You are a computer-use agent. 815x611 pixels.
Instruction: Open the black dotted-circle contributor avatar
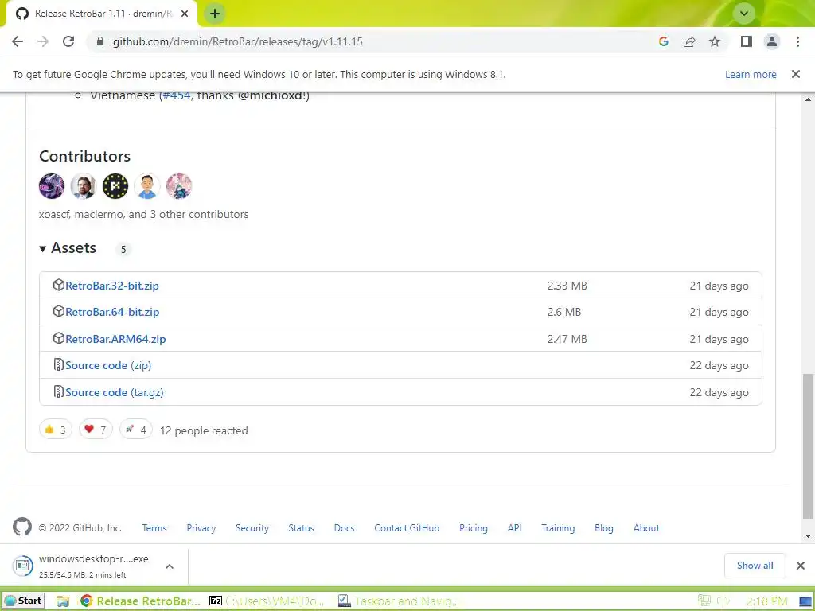115,186
